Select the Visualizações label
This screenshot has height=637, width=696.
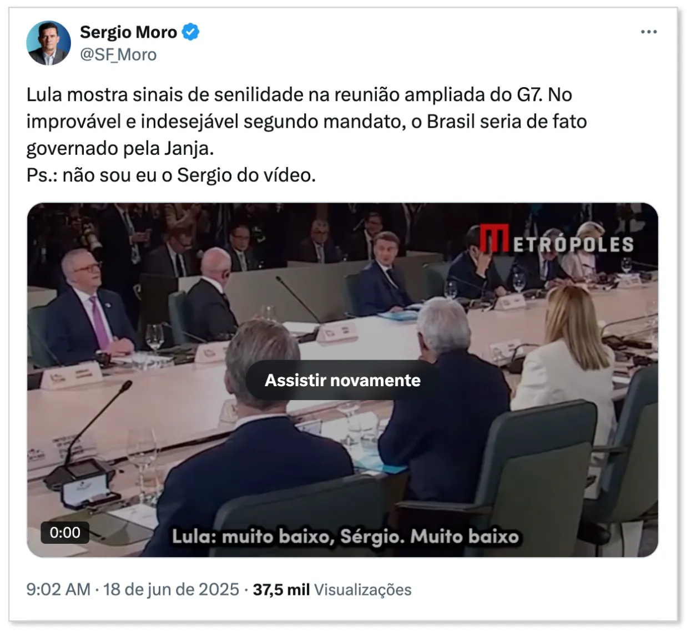363,589
